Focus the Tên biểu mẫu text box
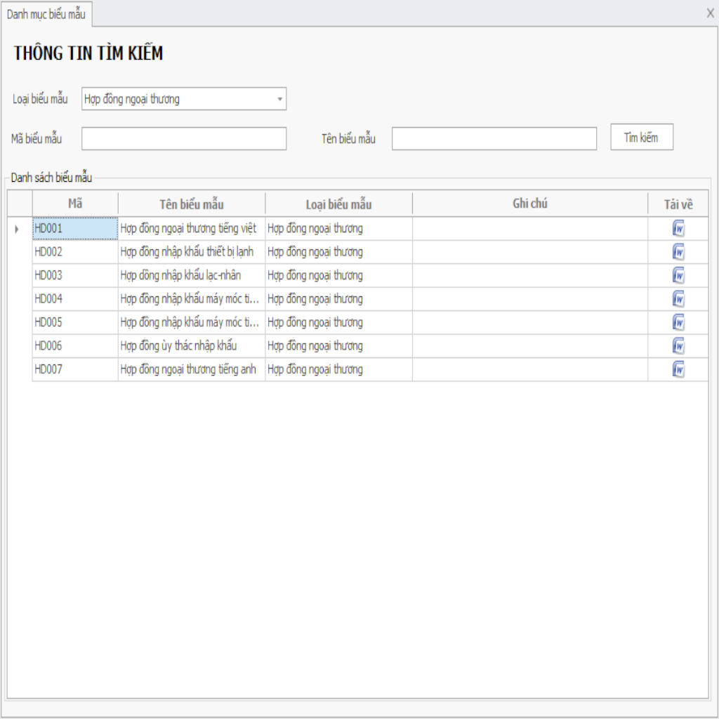Screen dimensions: 719x719 click(494, 139)
